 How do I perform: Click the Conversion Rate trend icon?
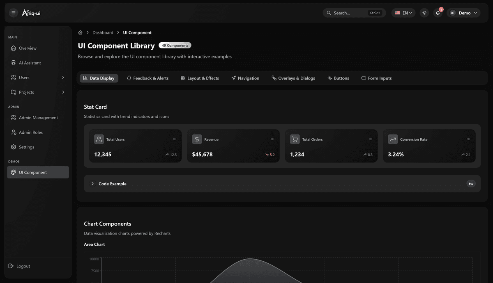point(393,139)
